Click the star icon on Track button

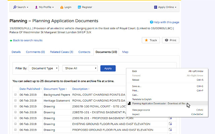[146, 40]
